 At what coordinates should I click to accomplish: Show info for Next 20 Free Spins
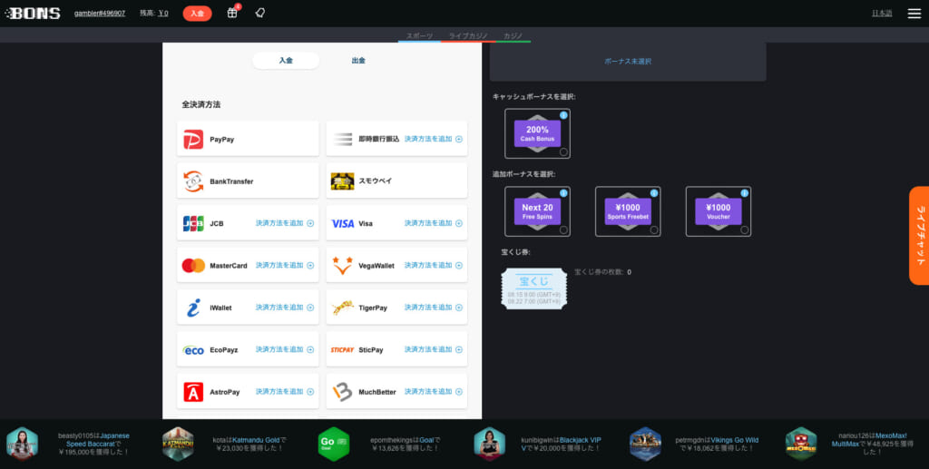pos(563,193)
